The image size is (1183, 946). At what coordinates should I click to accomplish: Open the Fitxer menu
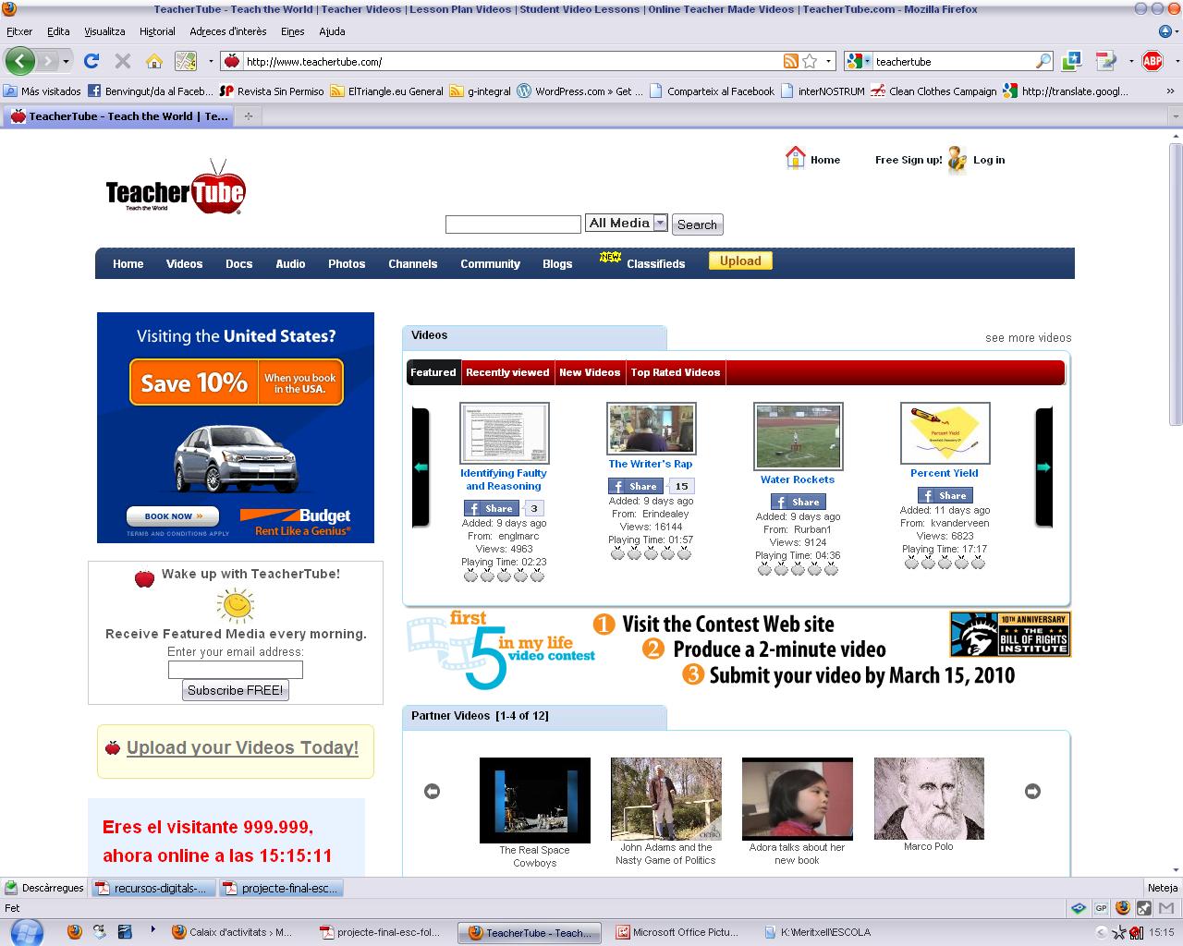click(19, 31)
